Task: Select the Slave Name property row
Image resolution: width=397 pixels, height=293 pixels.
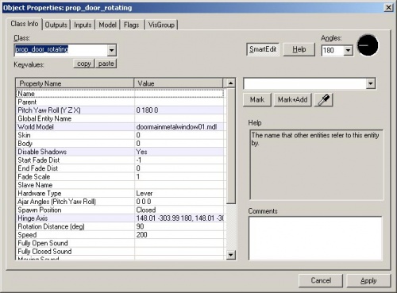Action: coord(120,185)
